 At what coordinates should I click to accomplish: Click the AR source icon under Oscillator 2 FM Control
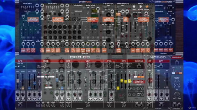53,50
